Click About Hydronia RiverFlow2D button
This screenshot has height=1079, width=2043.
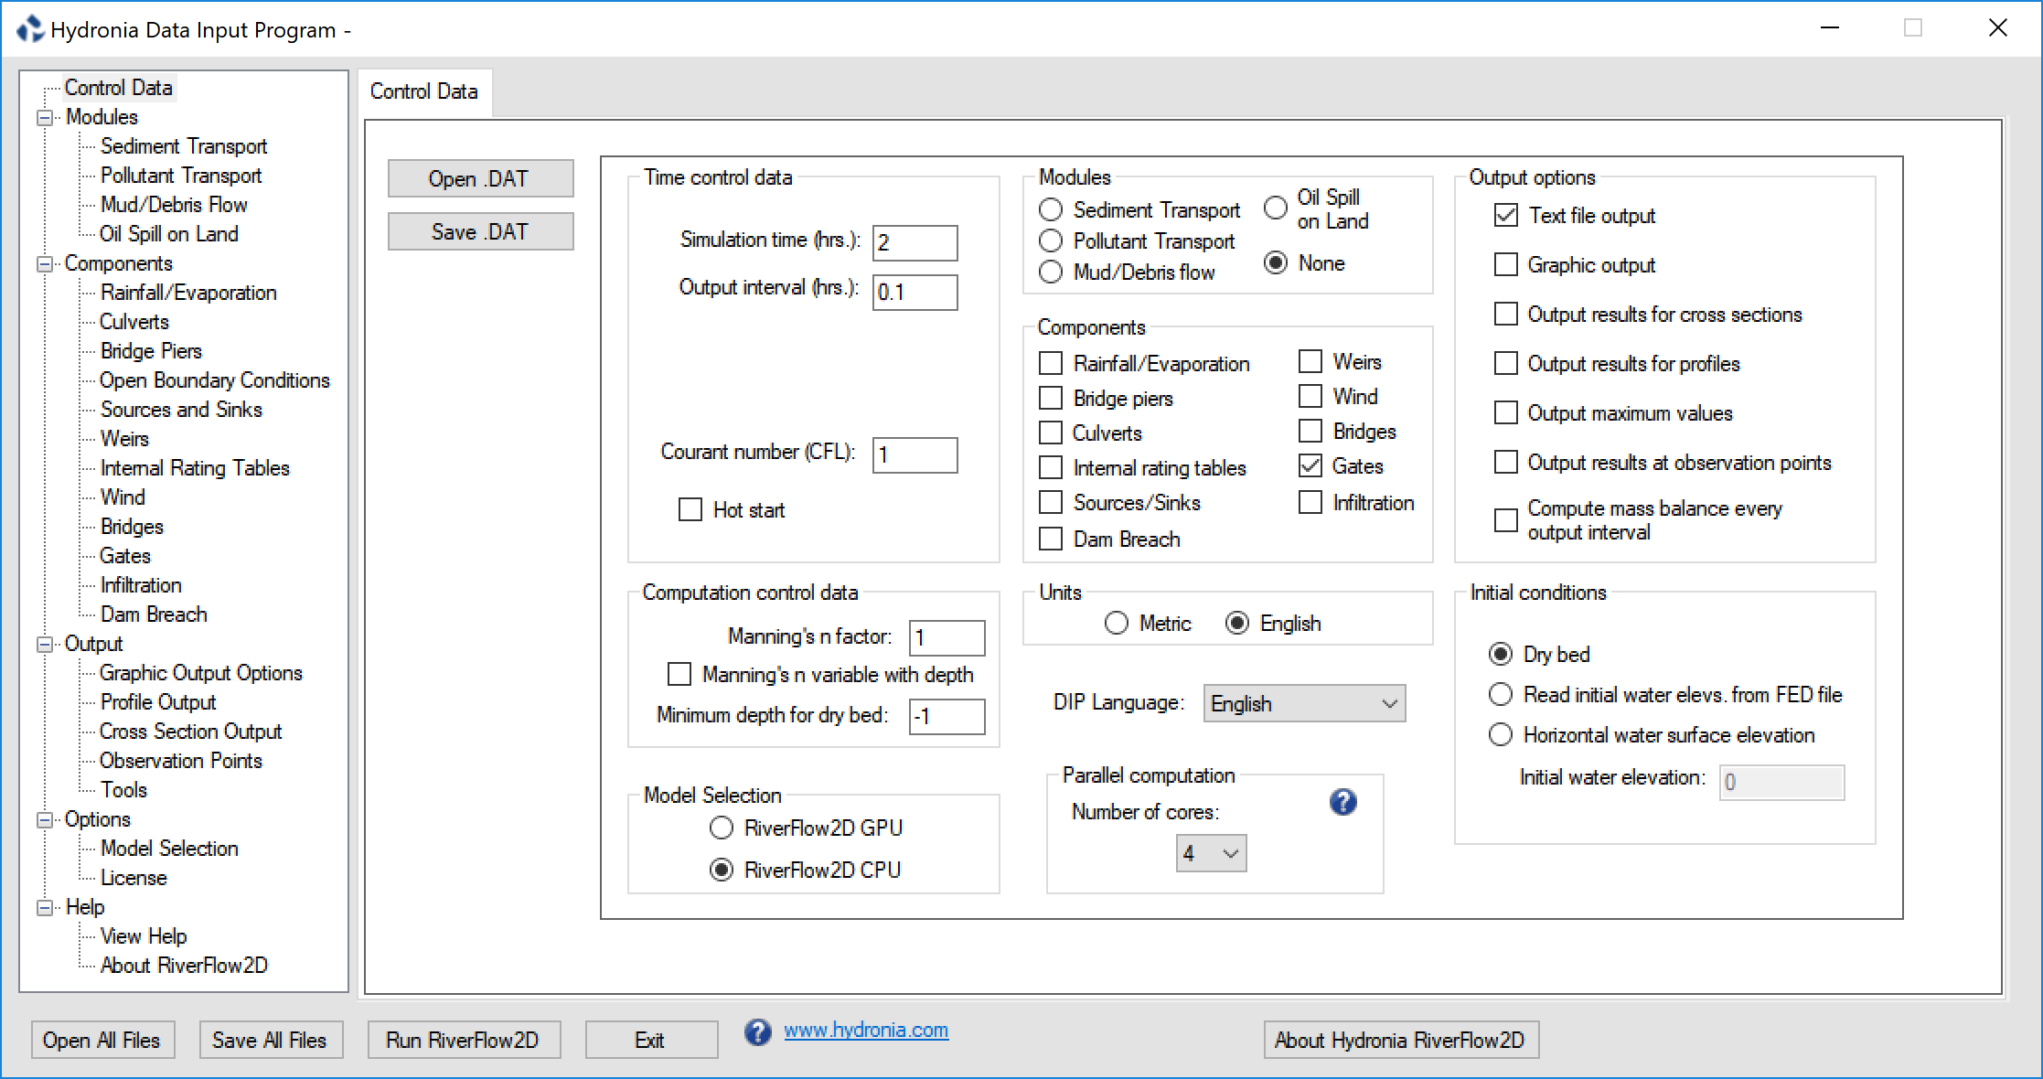[1401, 1040]
